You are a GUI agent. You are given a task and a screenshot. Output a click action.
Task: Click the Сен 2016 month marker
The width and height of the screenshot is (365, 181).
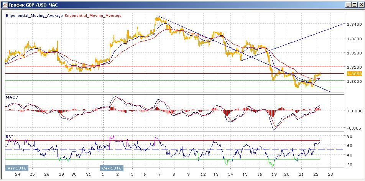(111, 168)
